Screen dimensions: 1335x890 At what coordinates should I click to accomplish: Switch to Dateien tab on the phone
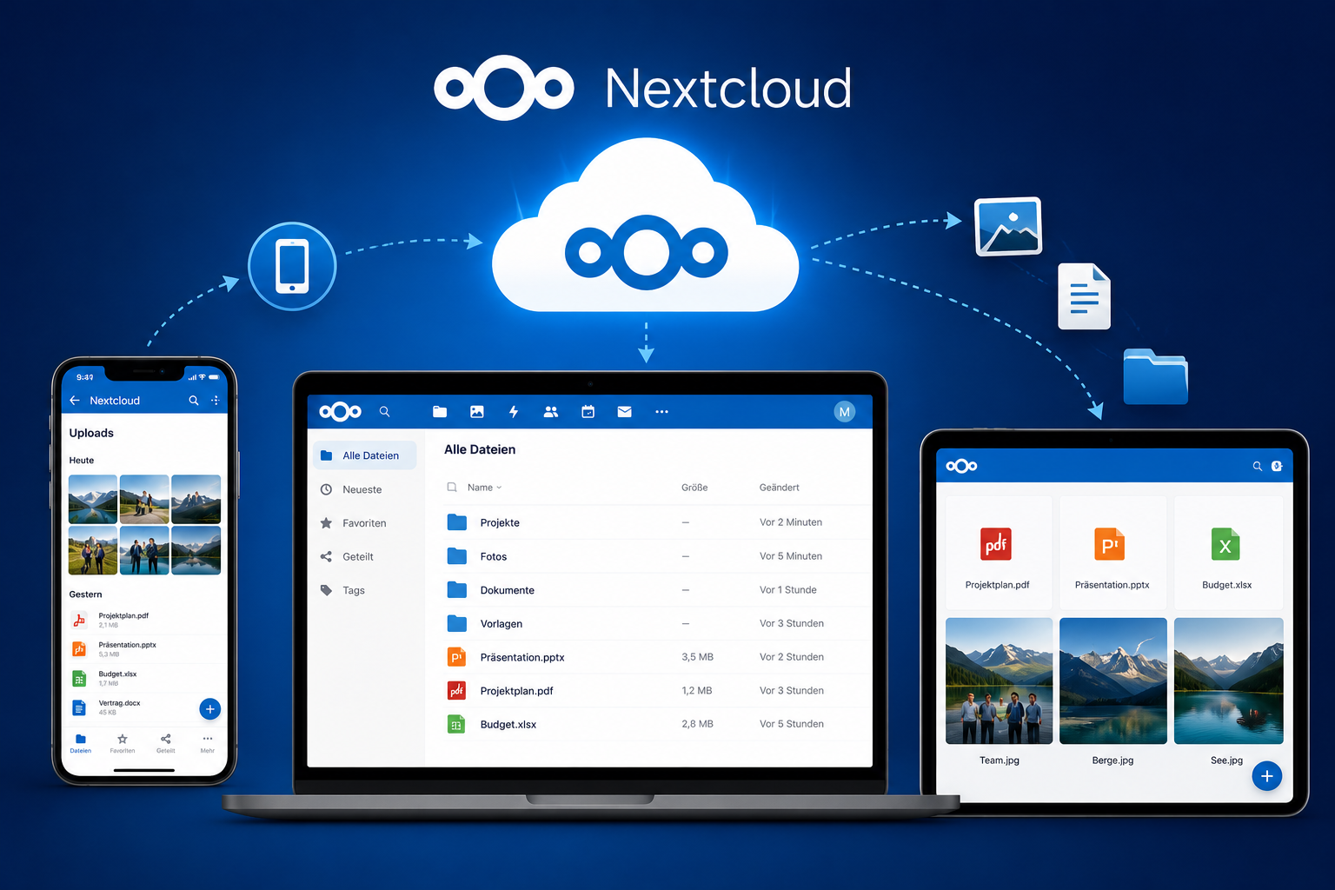81,744
